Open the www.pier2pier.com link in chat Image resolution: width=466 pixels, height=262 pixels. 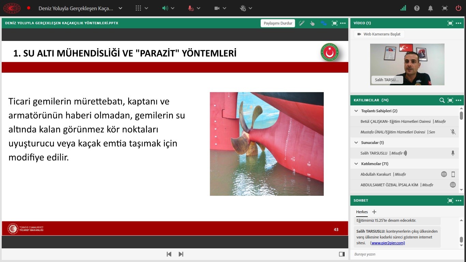pos(388,243)
